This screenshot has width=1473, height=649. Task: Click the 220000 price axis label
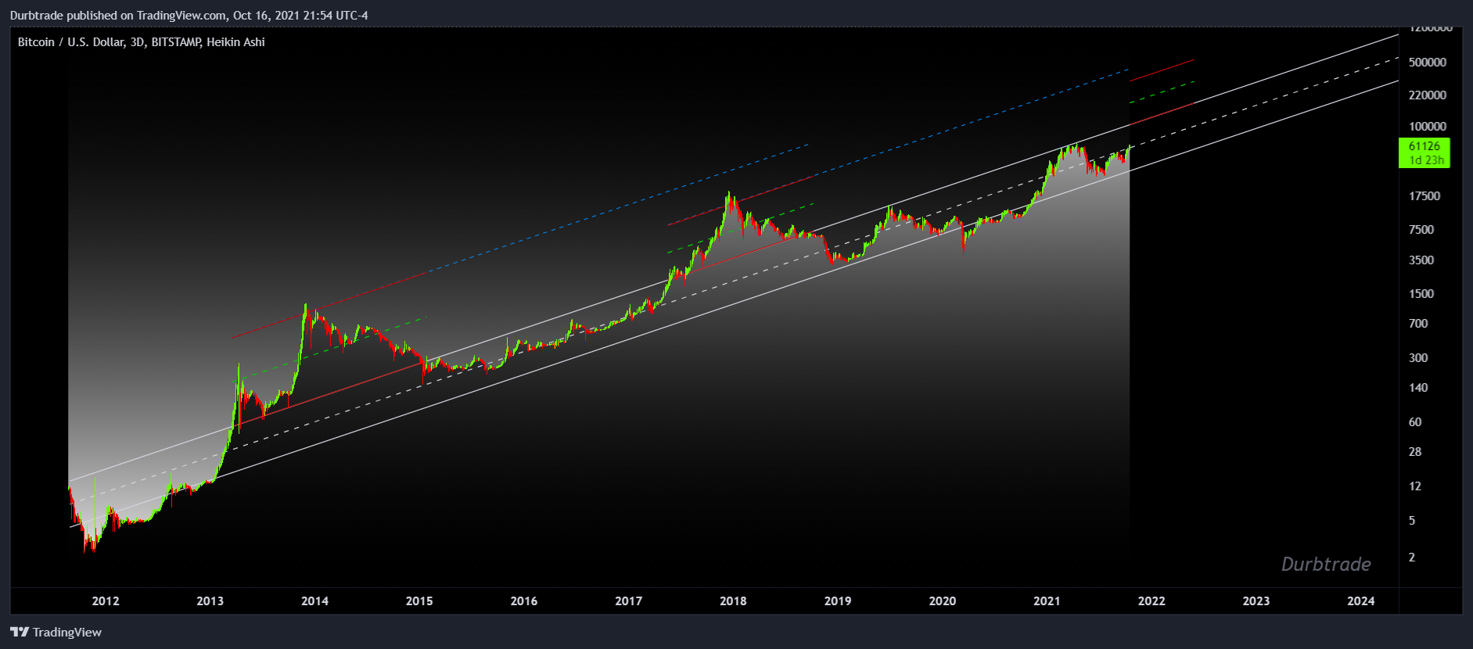click(x=1428, y=95)
